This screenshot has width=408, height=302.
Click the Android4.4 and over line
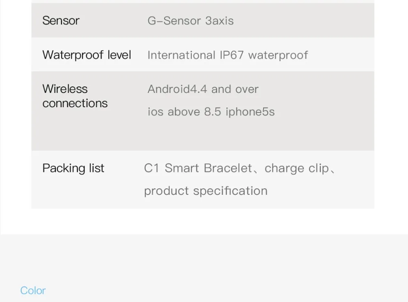[203, 89]
